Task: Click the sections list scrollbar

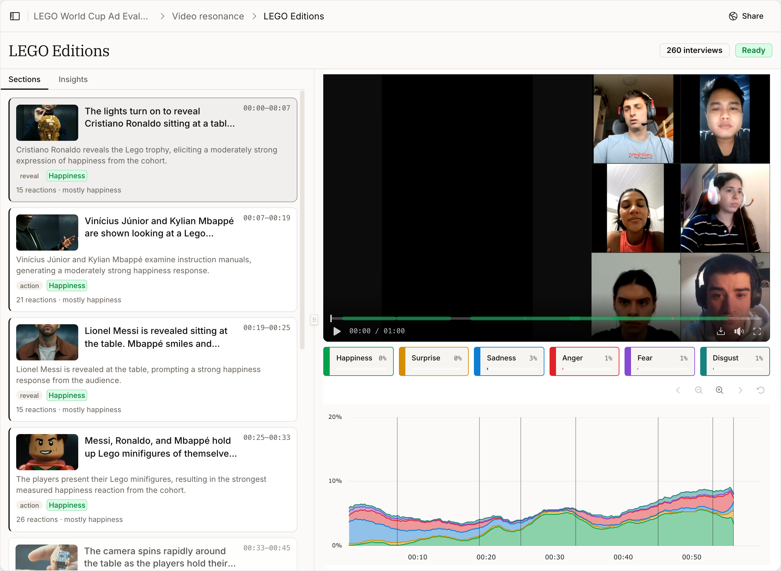Action: click(x=302, y=220)
